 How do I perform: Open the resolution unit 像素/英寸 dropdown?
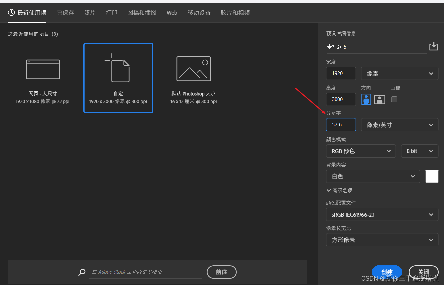pyautogui.click(x=400, y=125)
